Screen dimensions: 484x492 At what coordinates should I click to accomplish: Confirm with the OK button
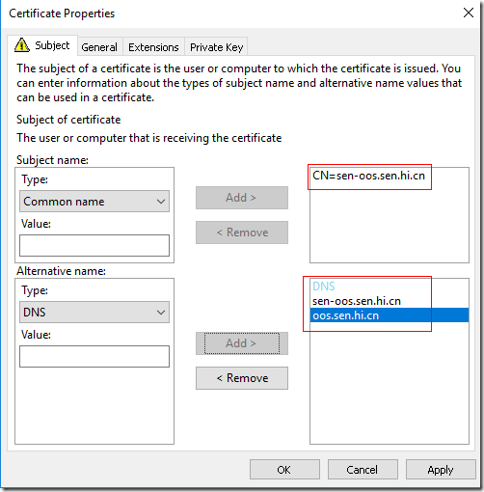tap(284, 470)
